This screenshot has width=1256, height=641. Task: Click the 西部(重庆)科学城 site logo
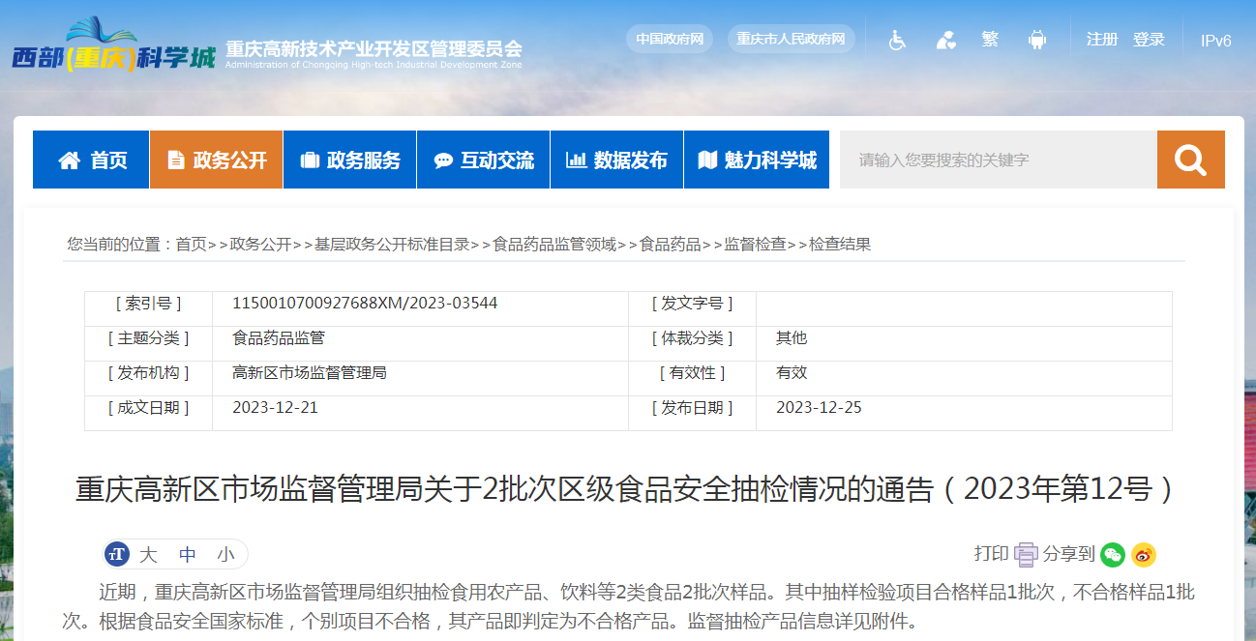point(114,44)
